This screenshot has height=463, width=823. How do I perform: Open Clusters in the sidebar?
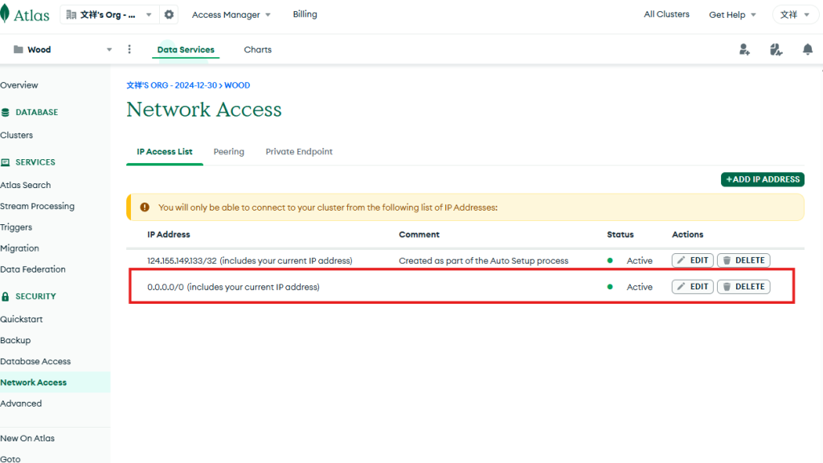click(x=16, y=135)
